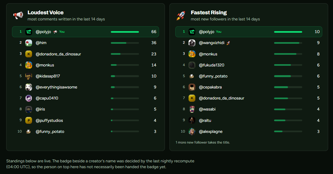Click @wasabi's pixel character avatar
Viewport: 333px width, 174px height.
pos(192,109)
